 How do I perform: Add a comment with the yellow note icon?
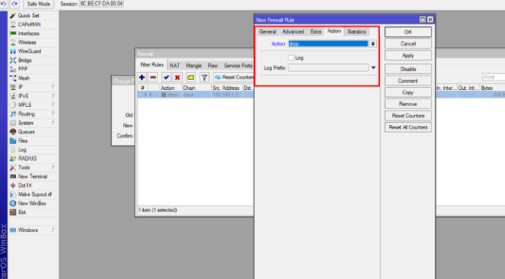[x=190, y=78]
